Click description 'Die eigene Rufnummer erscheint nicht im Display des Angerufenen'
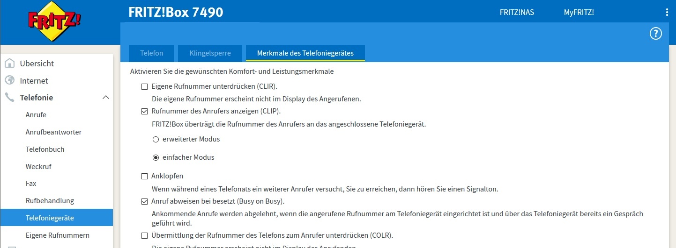This screenshot has height=248, width=676. (x=256, y=99)
